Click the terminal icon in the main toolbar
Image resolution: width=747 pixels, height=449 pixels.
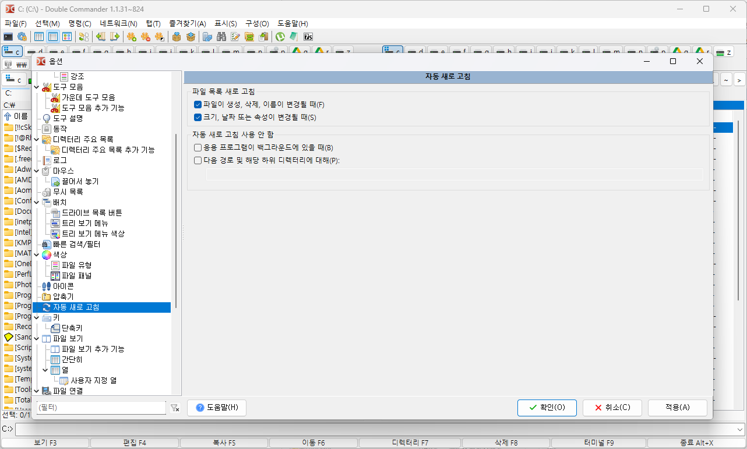pyautogui.click(x=8, y=37)
